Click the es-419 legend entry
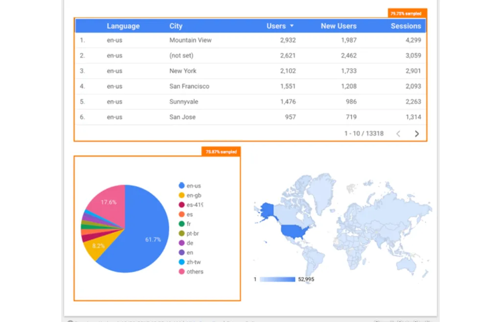Image resolution: width=501 pixels, height=322 pixels. (x=194, y=205)
